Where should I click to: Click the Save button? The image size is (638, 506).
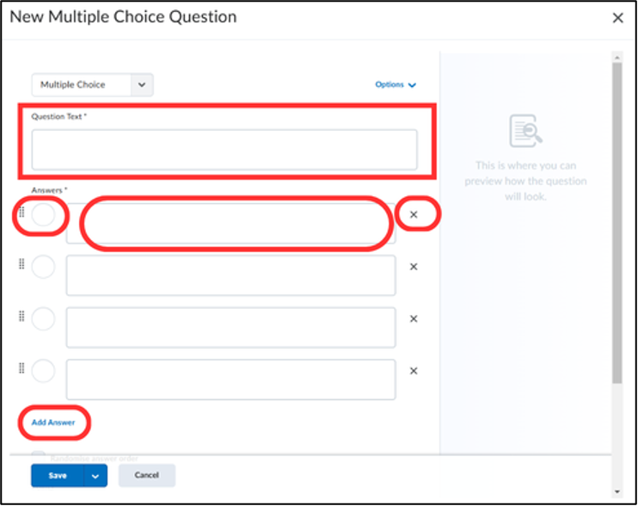(58, 476)
